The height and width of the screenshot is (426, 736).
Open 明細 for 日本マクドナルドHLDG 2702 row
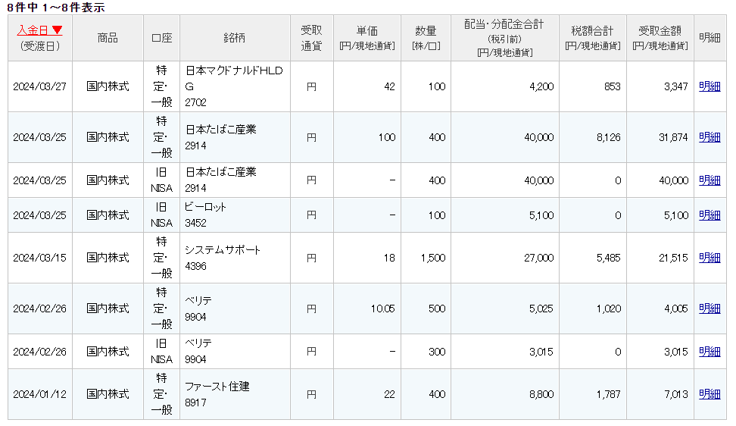709,86
